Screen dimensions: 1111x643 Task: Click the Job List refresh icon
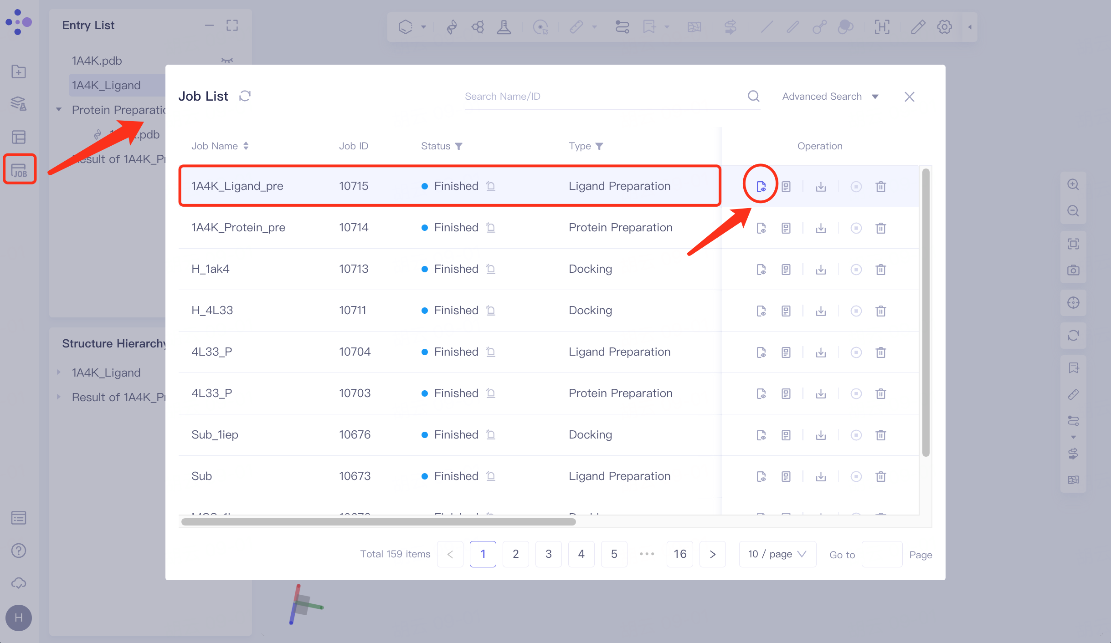coord(245,96)
